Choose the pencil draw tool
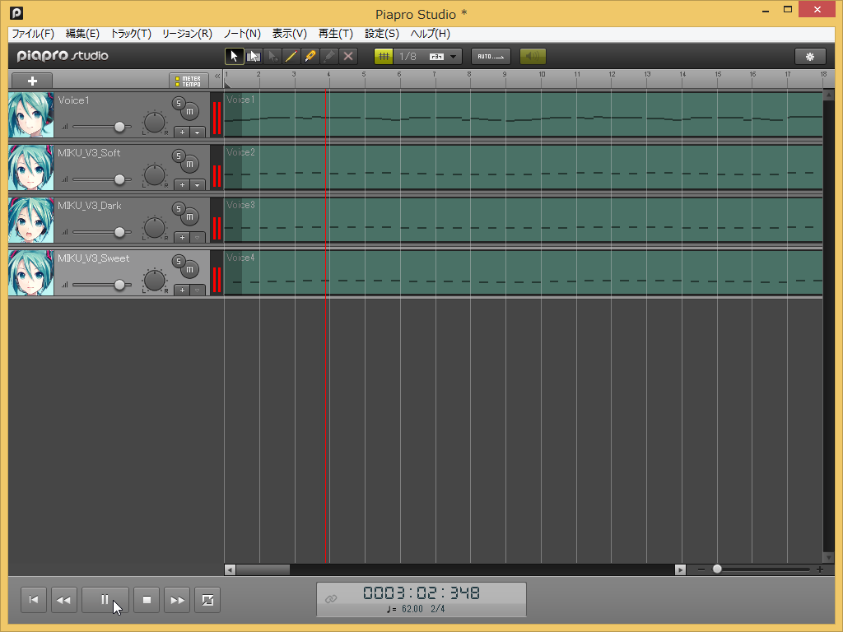 (291, 57)
